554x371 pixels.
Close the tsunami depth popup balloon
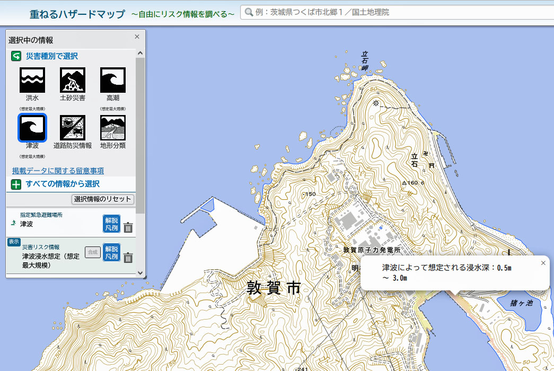point(542,263)
